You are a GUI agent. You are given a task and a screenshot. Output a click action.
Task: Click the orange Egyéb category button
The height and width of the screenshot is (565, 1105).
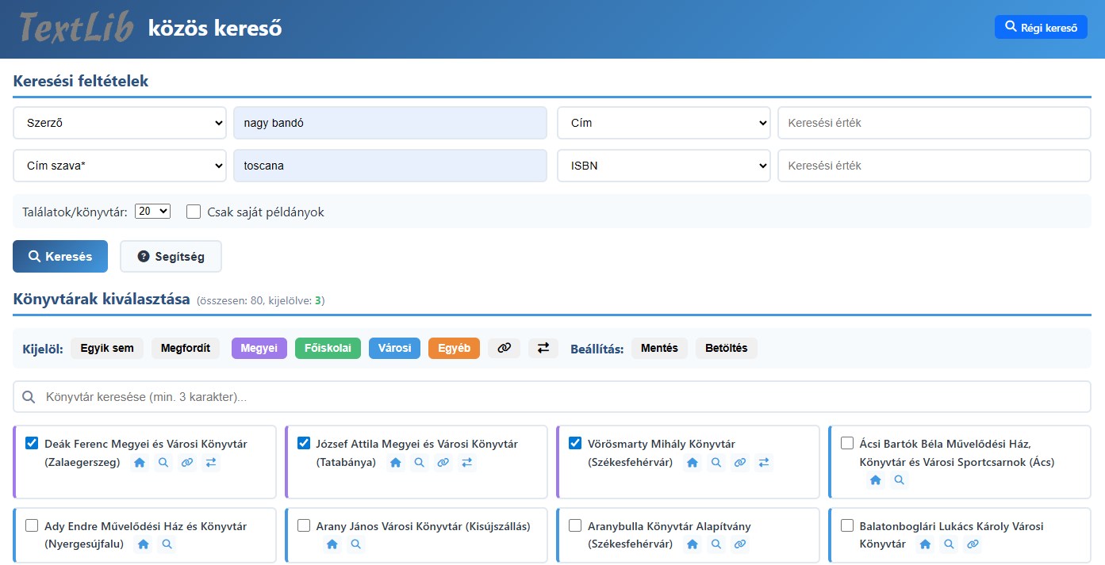(454, 348)
